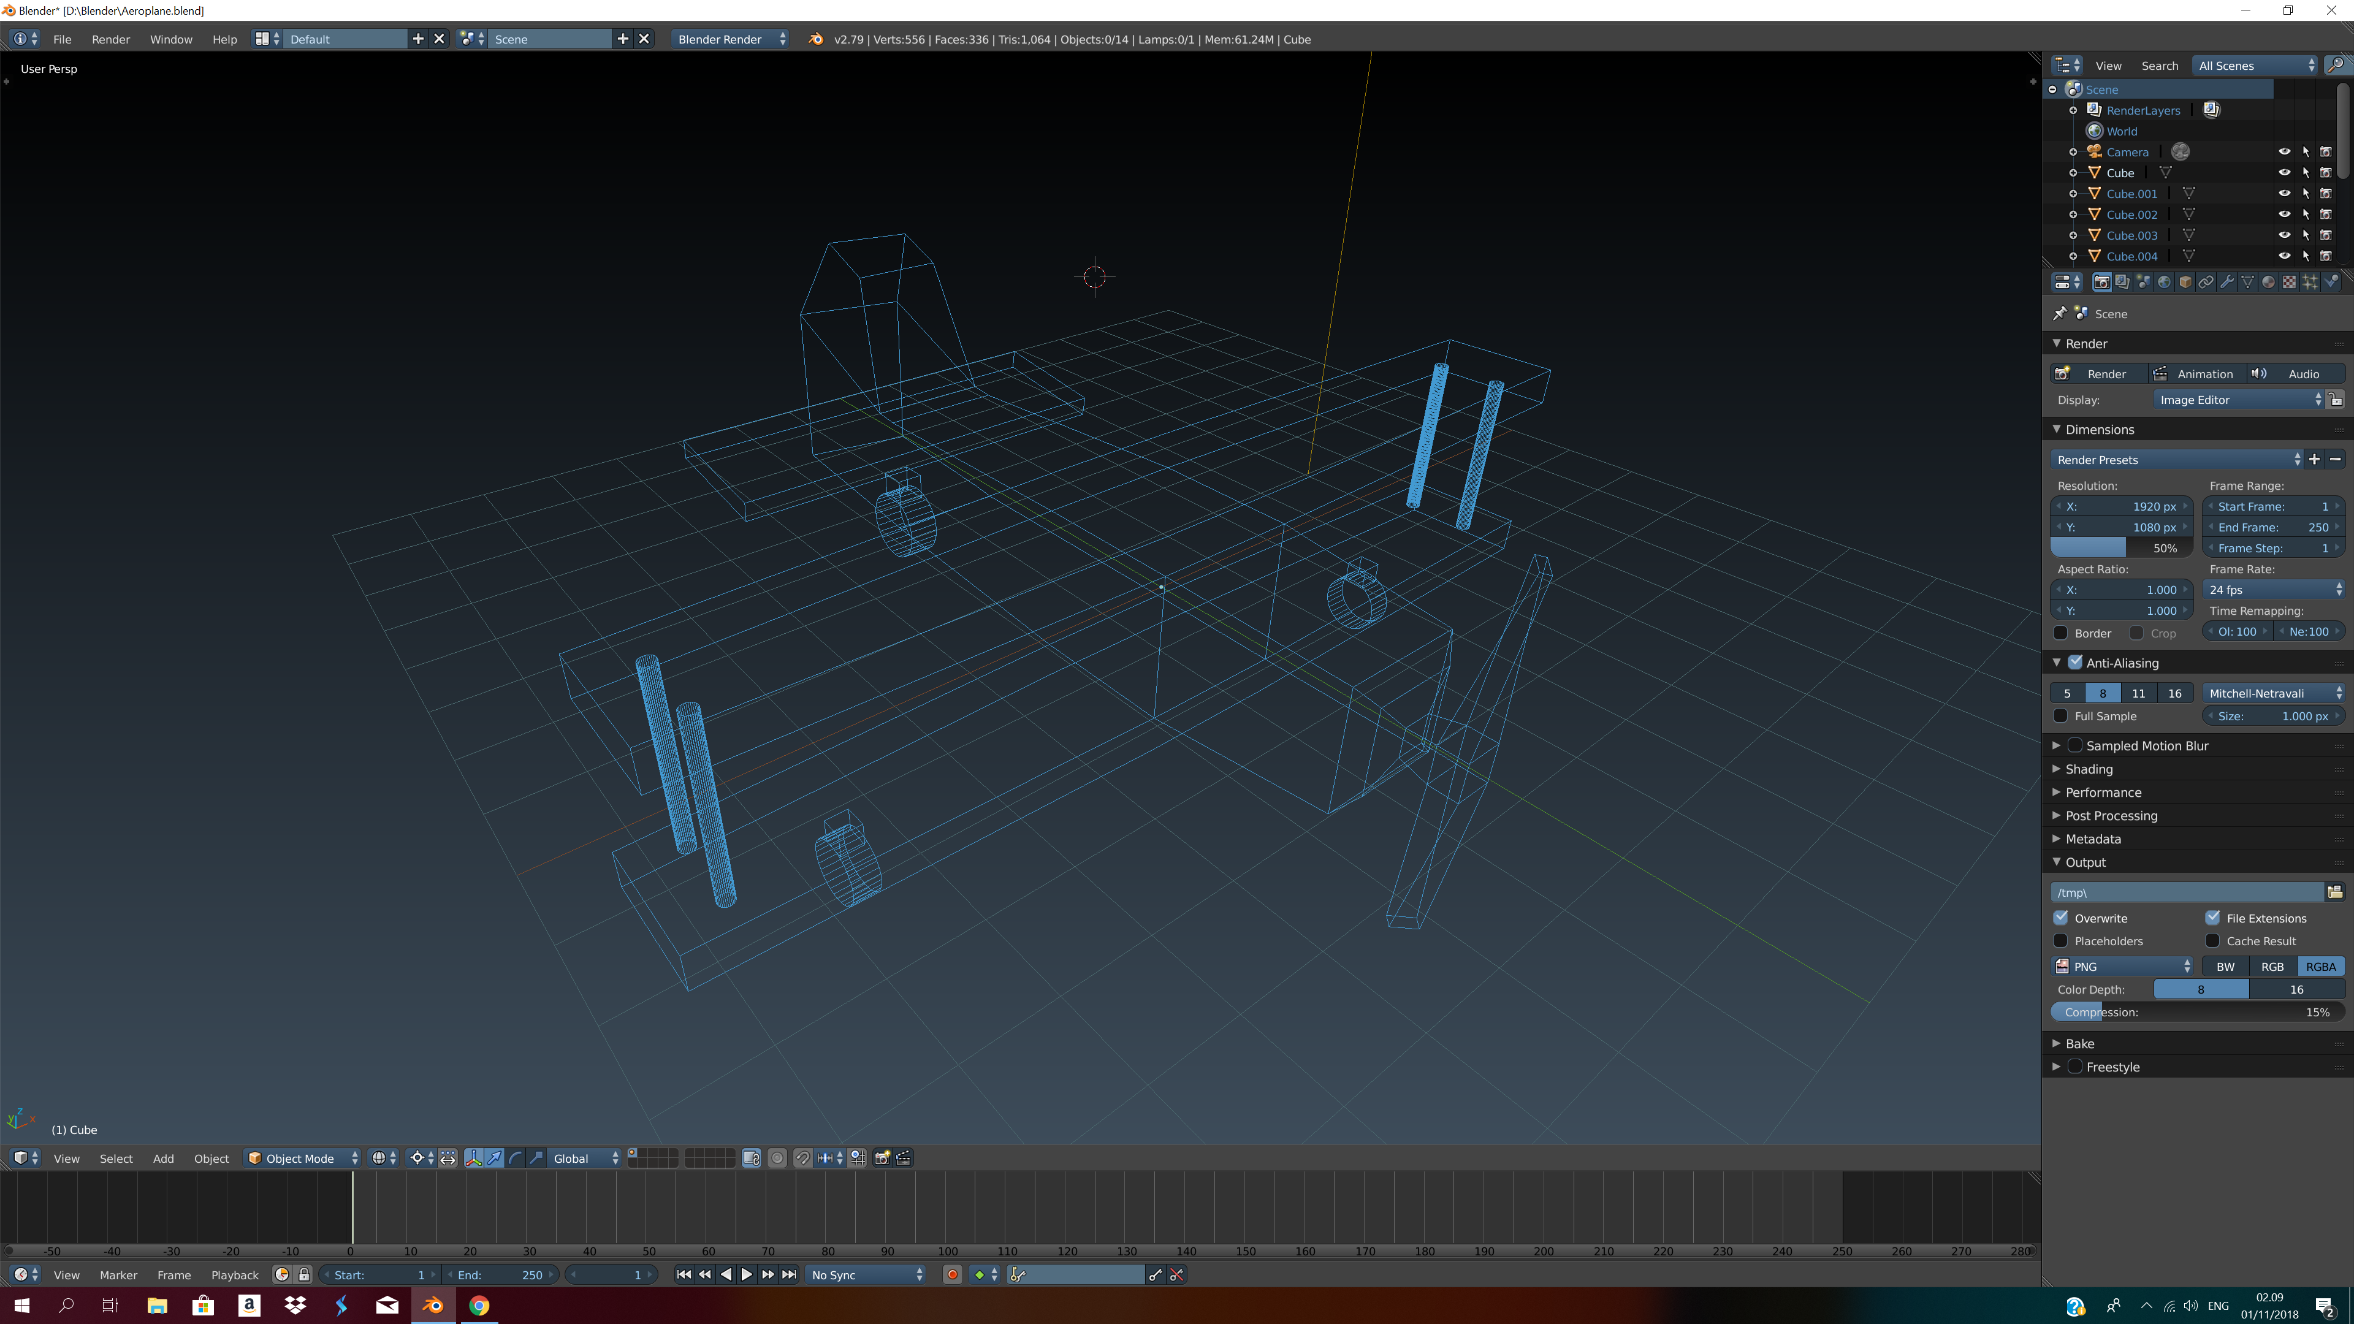This screenshot has width=2354, height=1324.
Task: Open the Render menu in top bar
Action: tap(110, 39)
